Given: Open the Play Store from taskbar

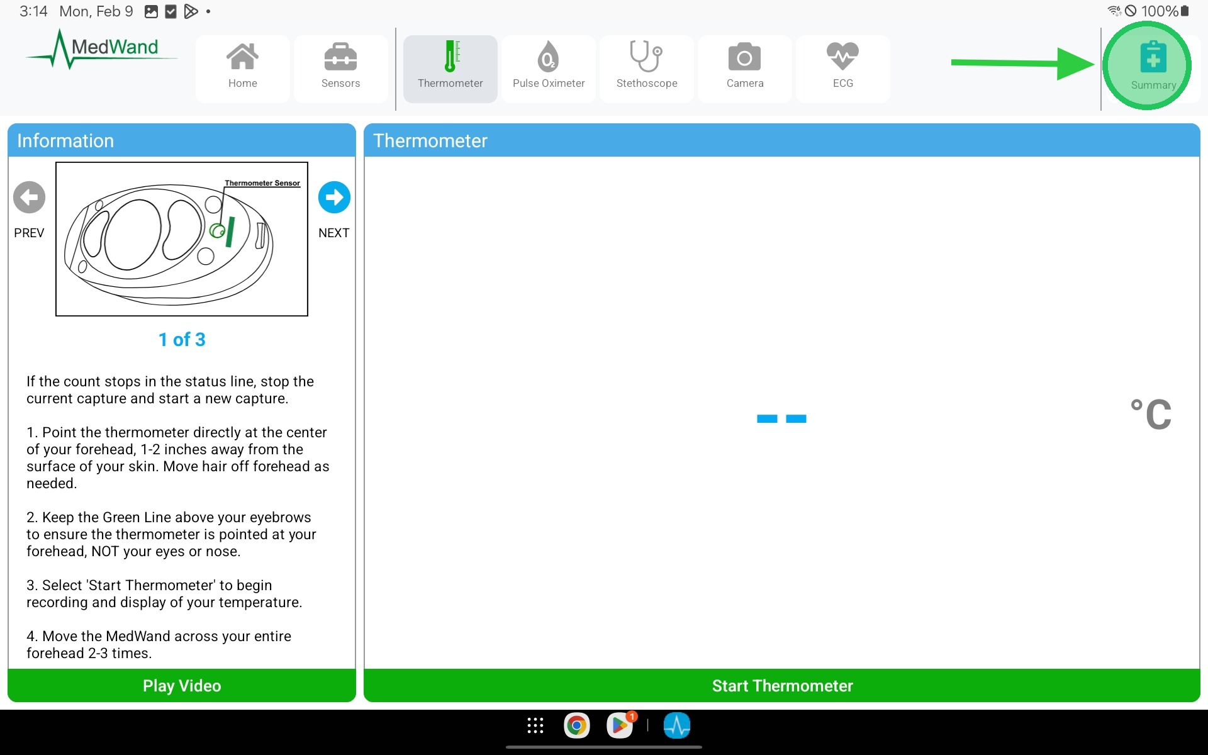Looking at the screenshot, I should click(620, 725).
